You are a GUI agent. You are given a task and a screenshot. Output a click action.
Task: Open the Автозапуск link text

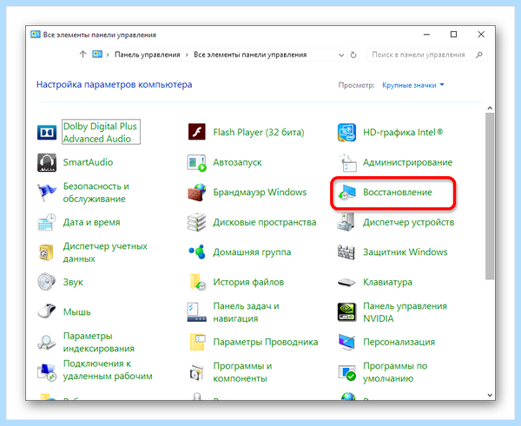point(237,162)
